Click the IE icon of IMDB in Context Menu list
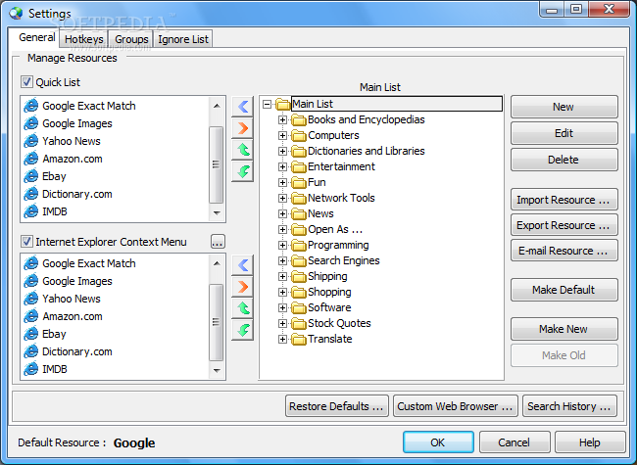The width and height of the screenshot is (637, 465). tap(31, 369)
